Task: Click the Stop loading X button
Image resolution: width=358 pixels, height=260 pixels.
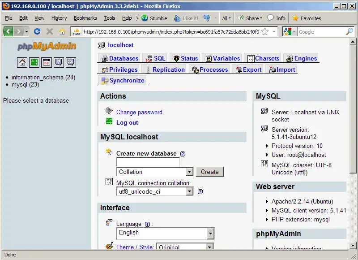Action: pos(50,31)
